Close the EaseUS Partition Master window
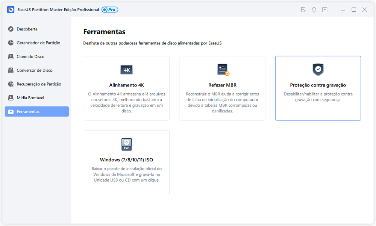The height and width of the screenshot is (226, 376). pos(364,10)
